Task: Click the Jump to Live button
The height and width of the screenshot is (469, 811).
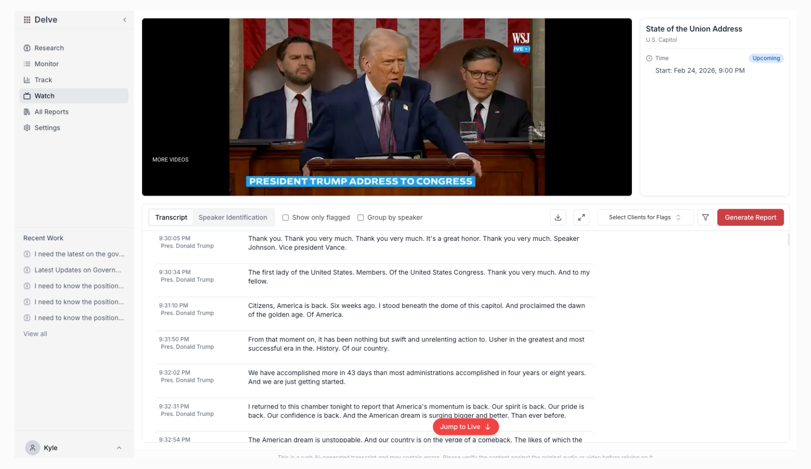Action: (465, 427)
